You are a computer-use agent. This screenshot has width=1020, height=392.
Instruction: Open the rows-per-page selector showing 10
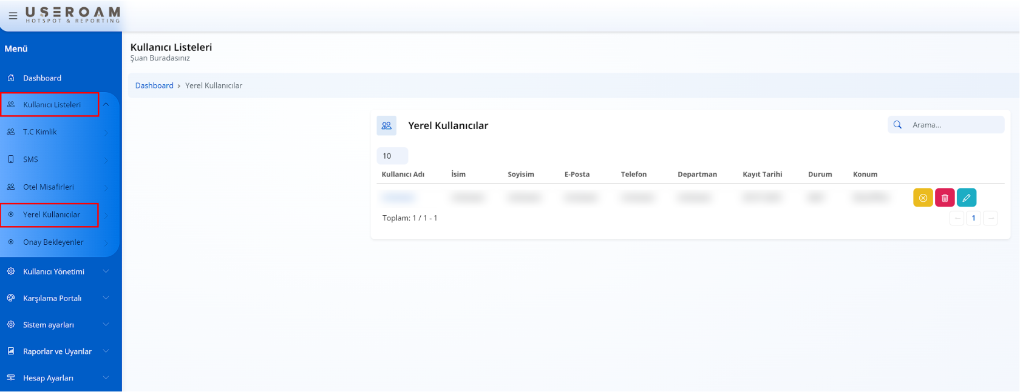pyautogui.click(x=392, y=156)
